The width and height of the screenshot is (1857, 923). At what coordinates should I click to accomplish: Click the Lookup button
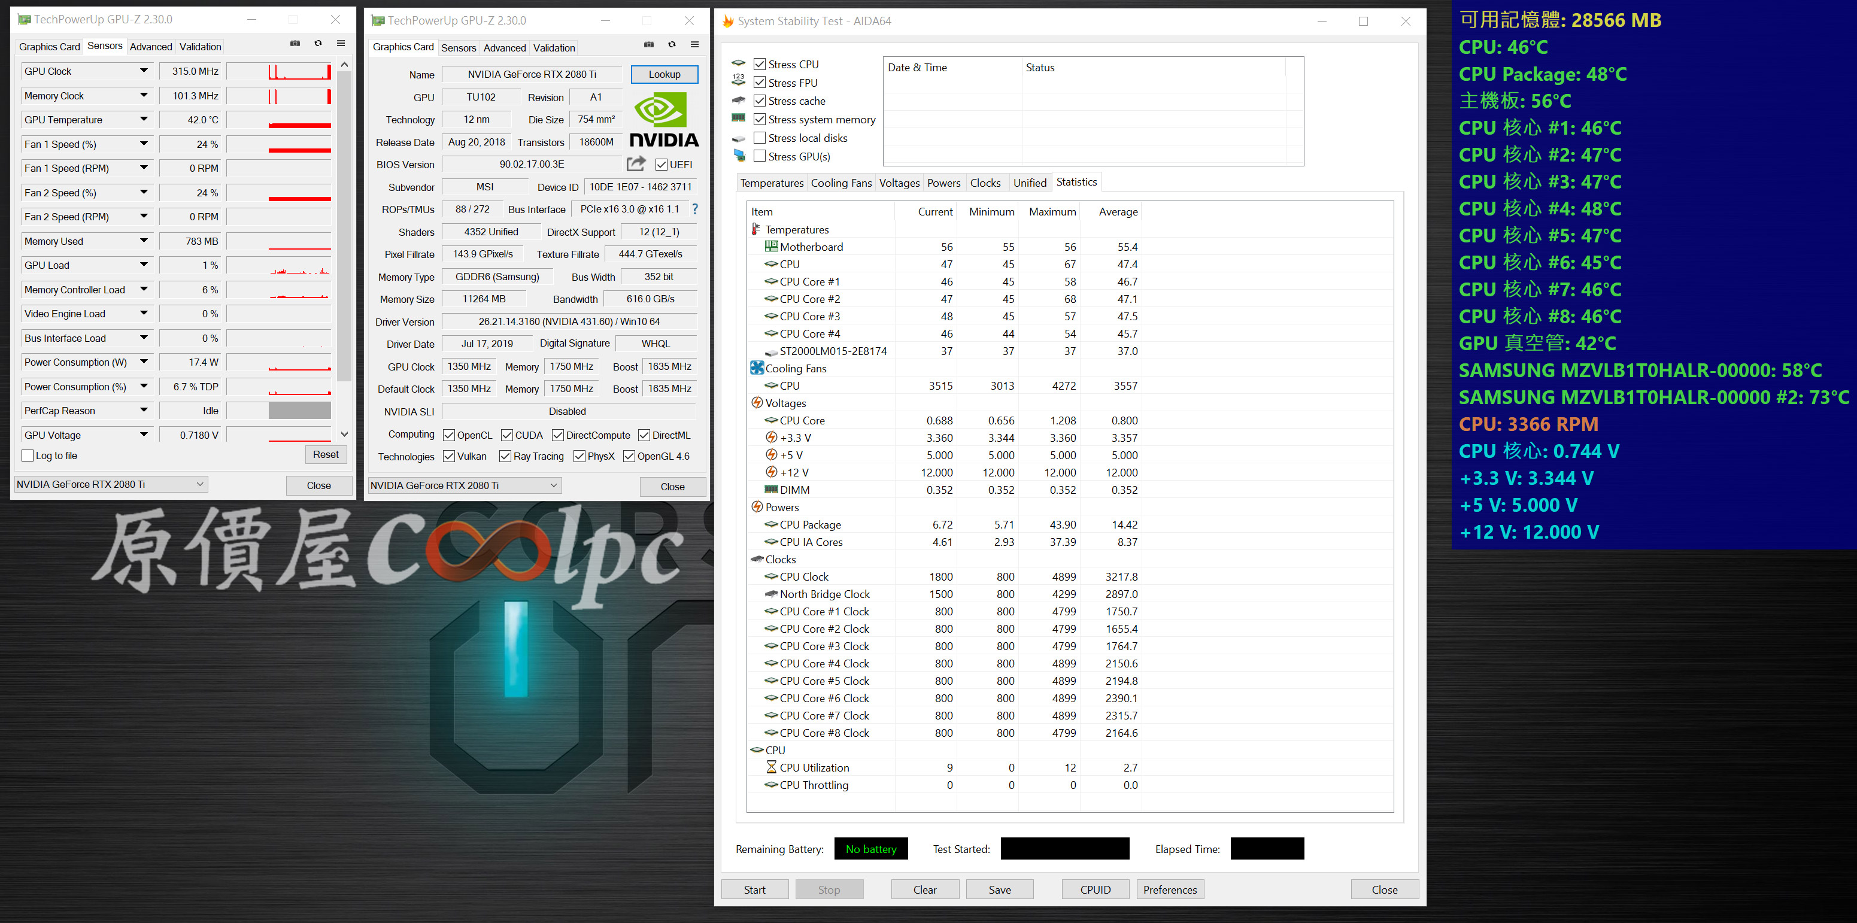(x=664, y=74)
